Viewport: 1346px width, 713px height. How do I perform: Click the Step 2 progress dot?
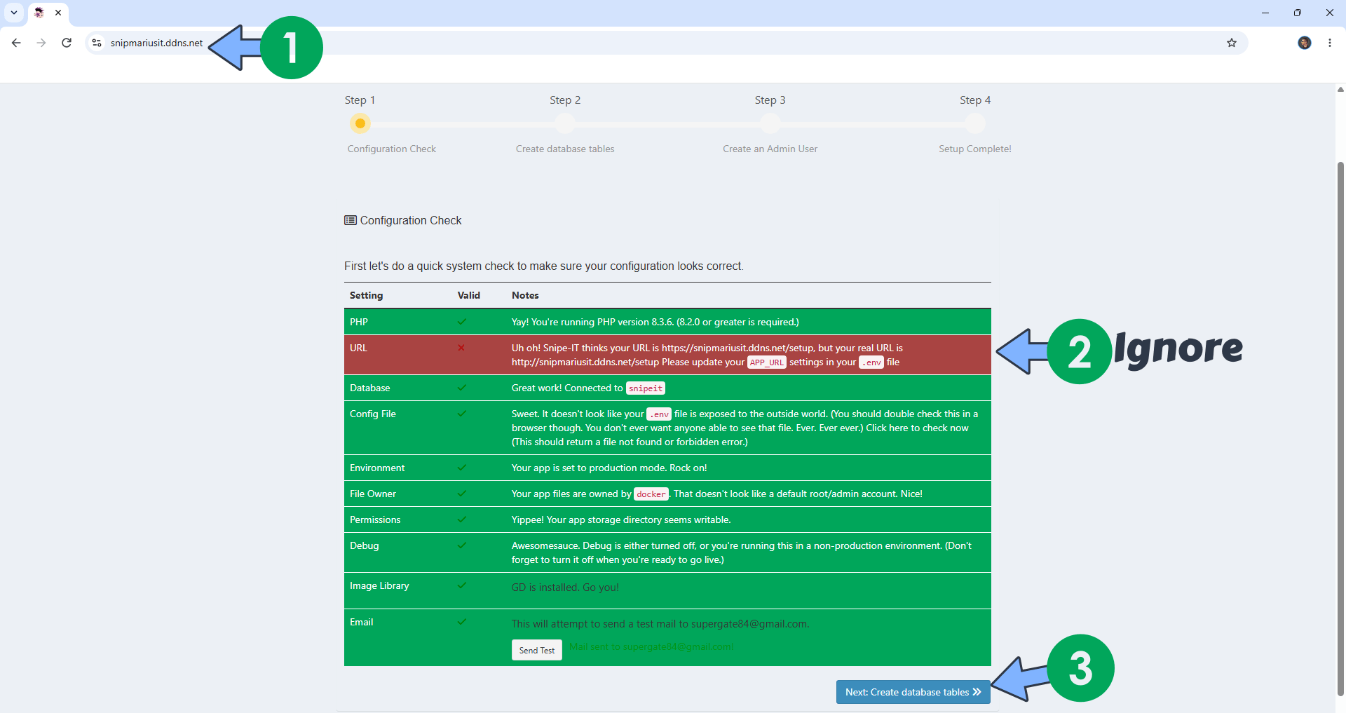(565, 123)
